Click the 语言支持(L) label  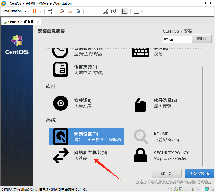(x=86, y=67)
